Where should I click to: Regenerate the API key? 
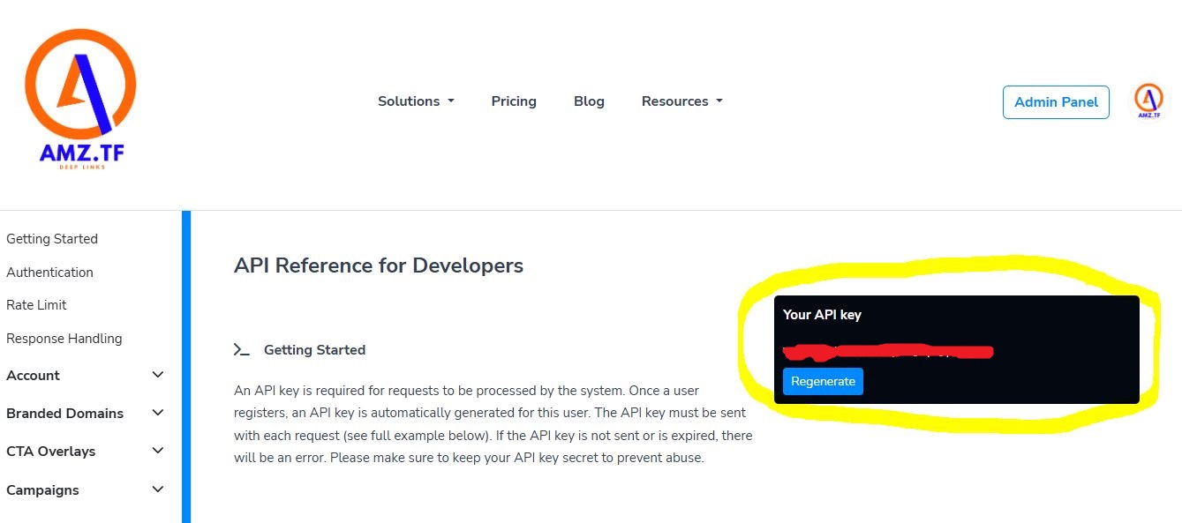[x=823, y=382]
